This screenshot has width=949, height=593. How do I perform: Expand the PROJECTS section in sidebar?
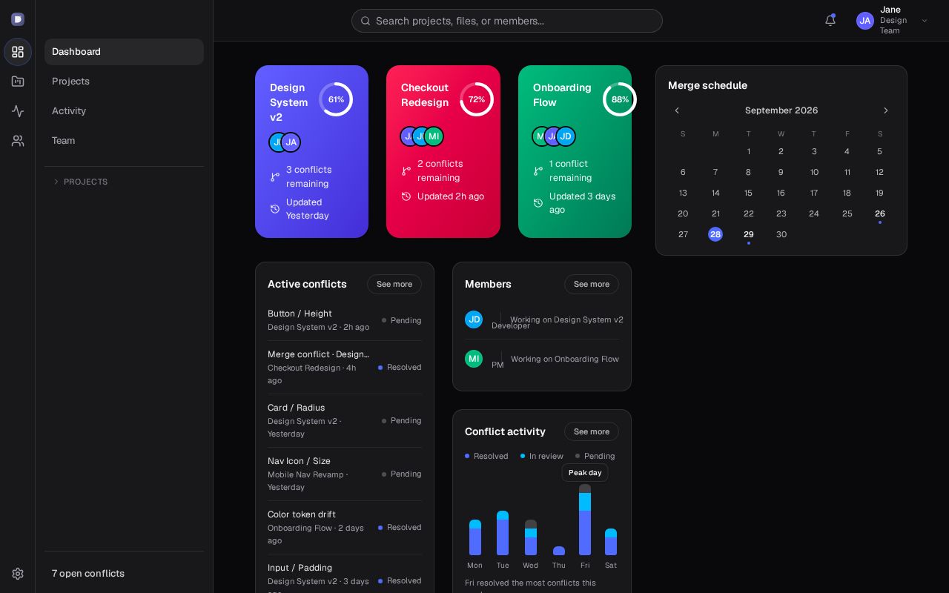(x=80, y=182)
